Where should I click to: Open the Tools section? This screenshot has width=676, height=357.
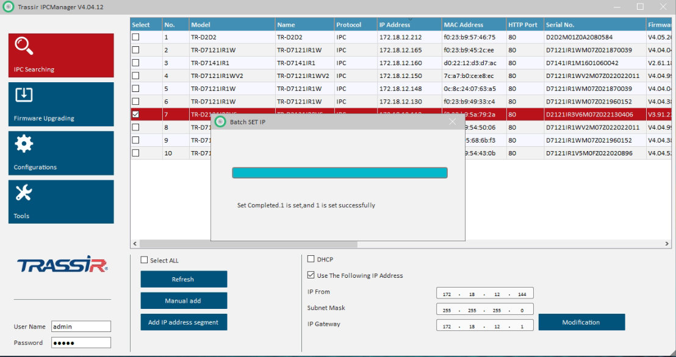tap(61, 202)
